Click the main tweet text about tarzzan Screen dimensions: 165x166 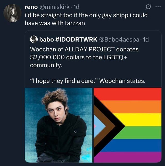coord(86,19)
